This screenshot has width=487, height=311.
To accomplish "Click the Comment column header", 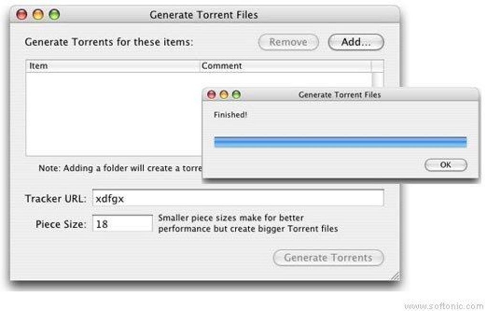I will [285, 66].
